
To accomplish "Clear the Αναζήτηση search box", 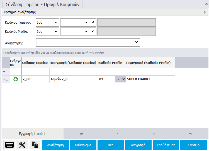I will coord(137,42).
